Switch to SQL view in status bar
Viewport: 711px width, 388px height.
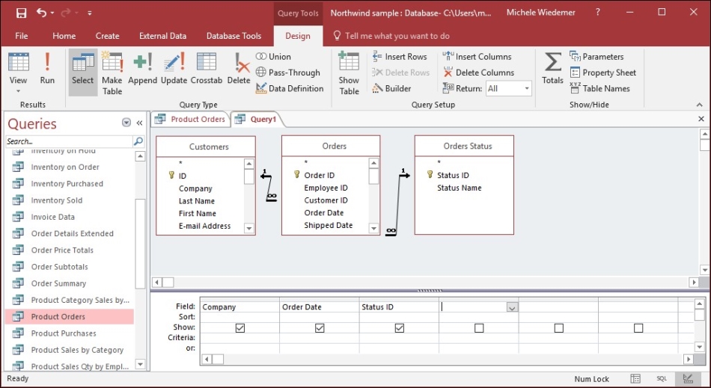pyautogui.click(x=662, y=378)
